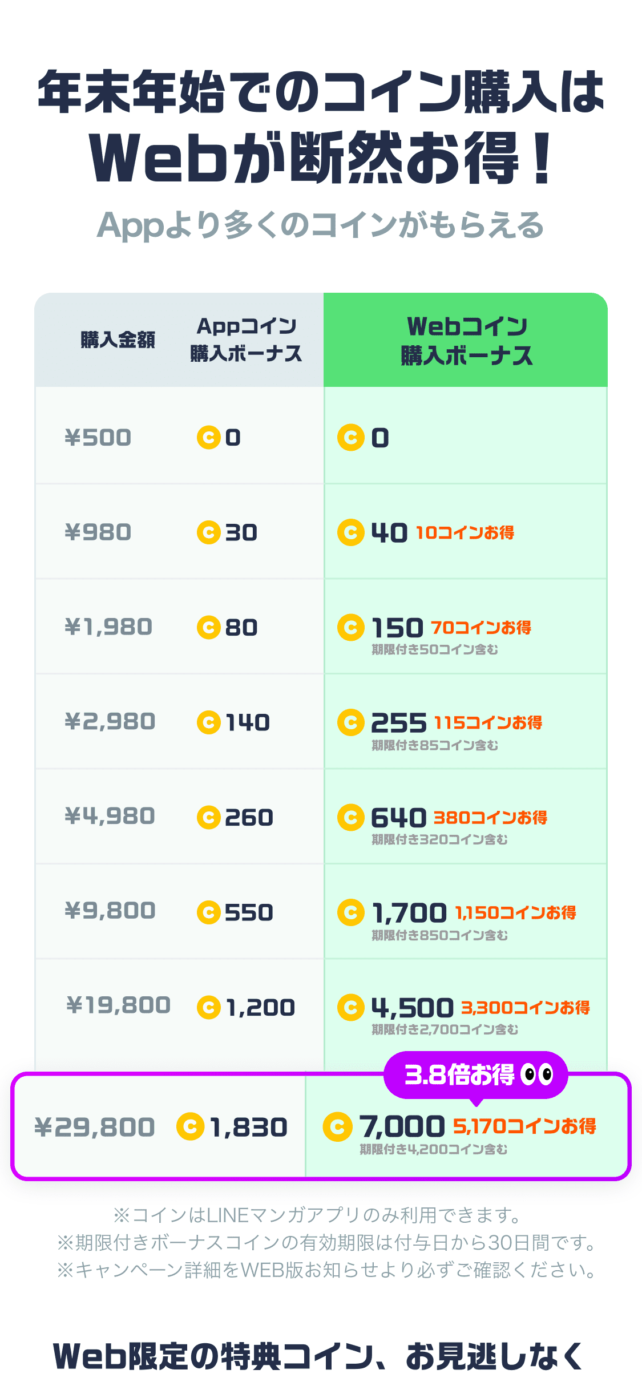Click the orange 1,150コインお得 text
This screenshot has width=642, height=1398.
click(515, 912)
